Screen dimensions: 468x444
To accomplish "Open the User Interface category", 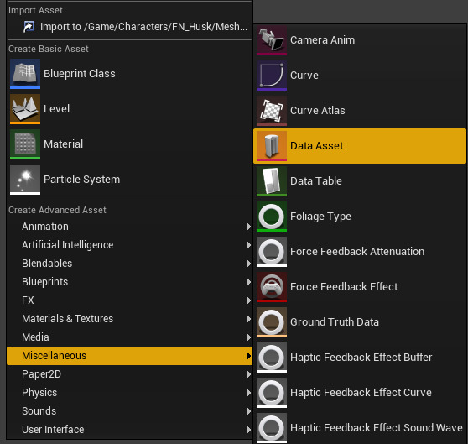I will click(129, 430).
